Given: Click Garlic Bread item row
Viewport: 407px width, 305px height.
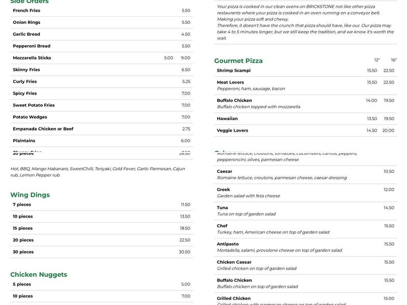Looking at the screenshot, I should [x=26, y=34].
